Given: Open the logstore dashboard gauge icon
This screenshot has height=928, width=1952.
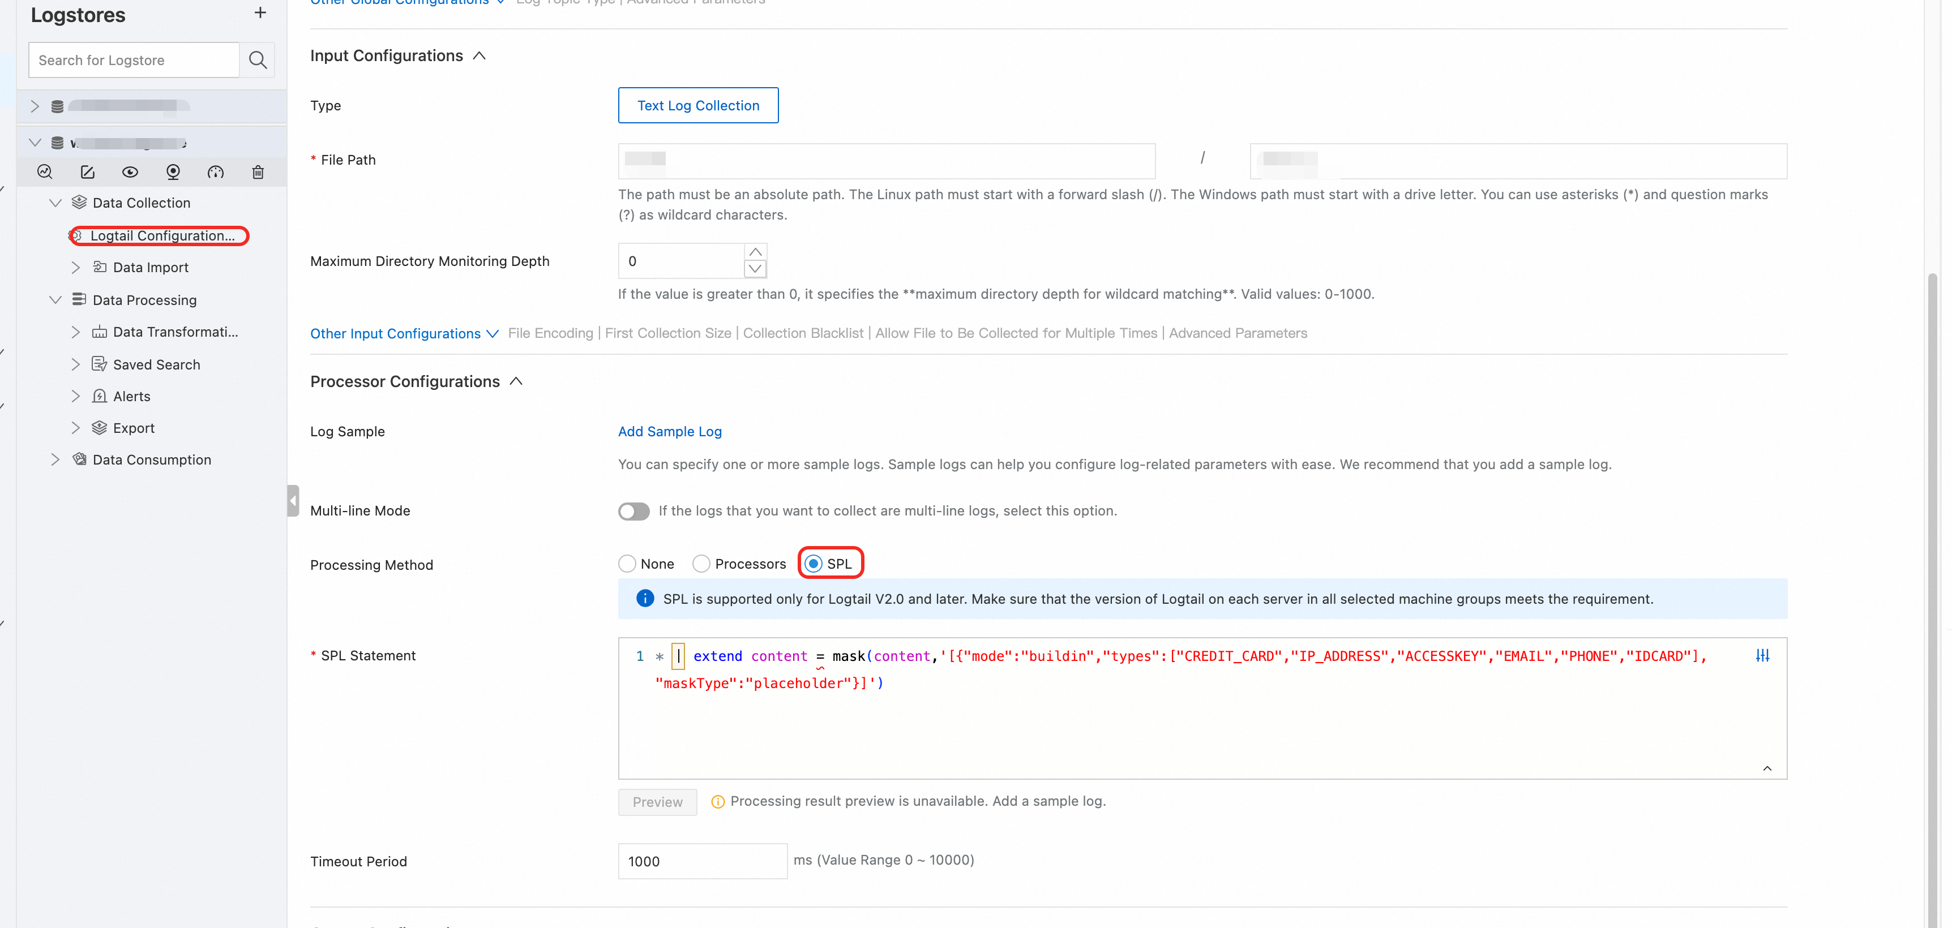Looking at the screenshot, I should click(x=215, y=172).
